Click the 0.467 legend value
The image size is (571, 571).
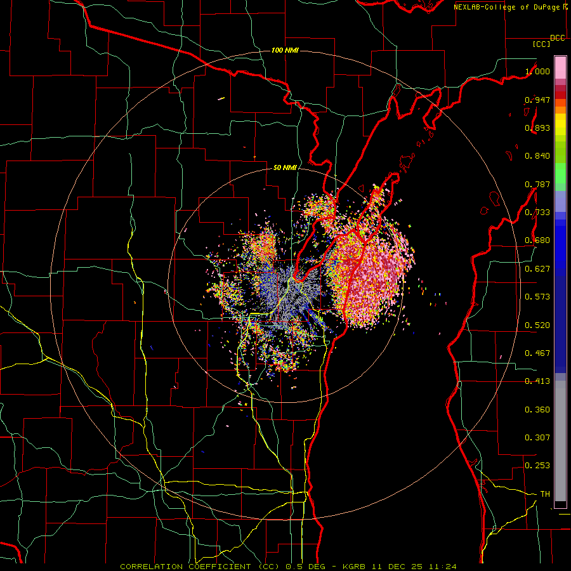pos(537,353)
